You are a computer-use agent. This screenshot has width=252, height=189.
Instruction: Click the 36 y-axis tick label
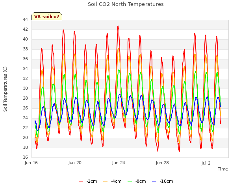[25, 59]
